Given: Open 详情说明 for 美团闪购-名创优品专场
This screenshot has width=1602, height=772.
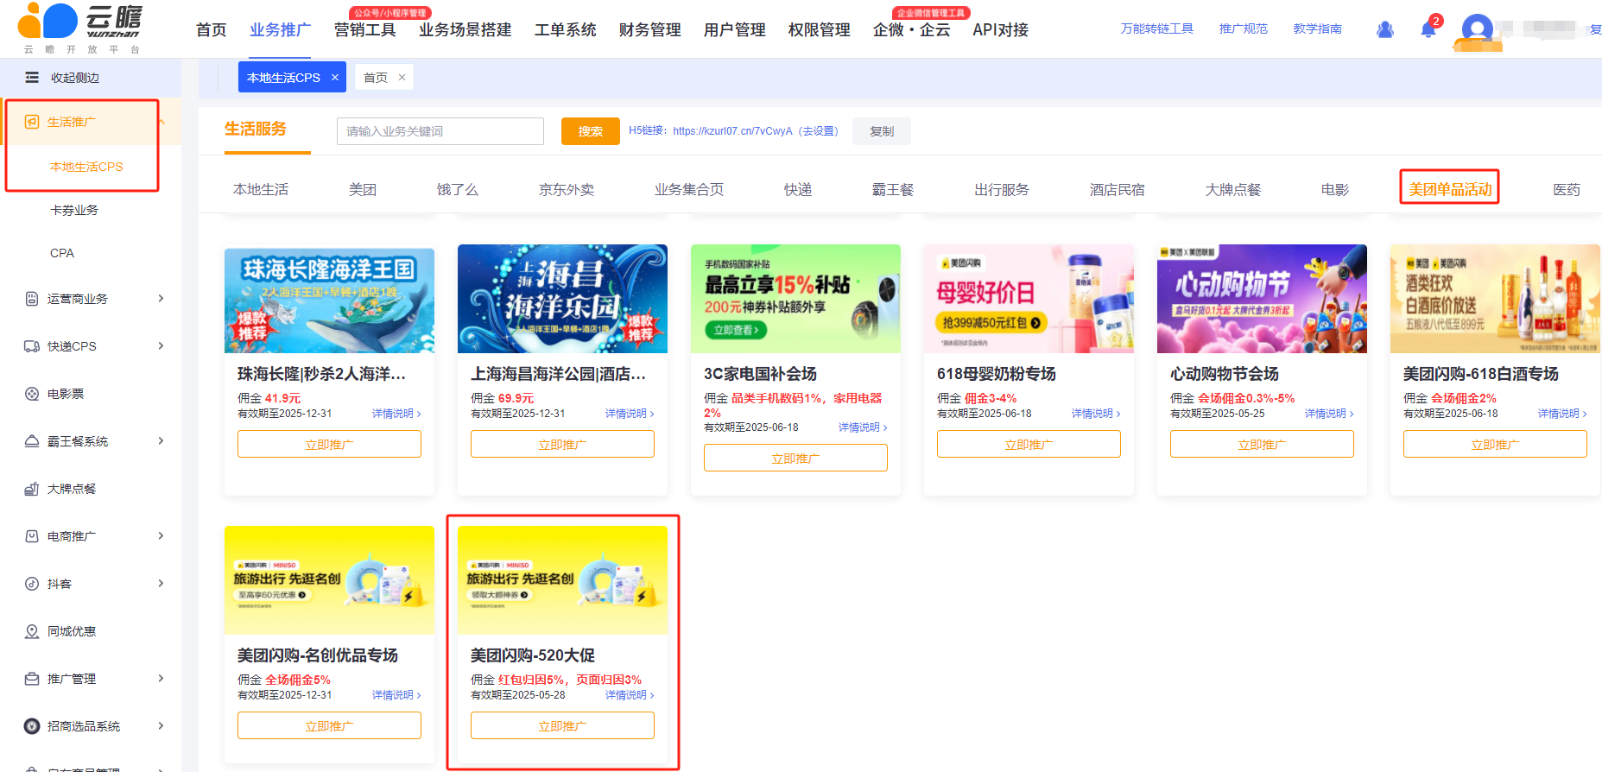Looking at the screenshot, I should click(x=396, y=695).
